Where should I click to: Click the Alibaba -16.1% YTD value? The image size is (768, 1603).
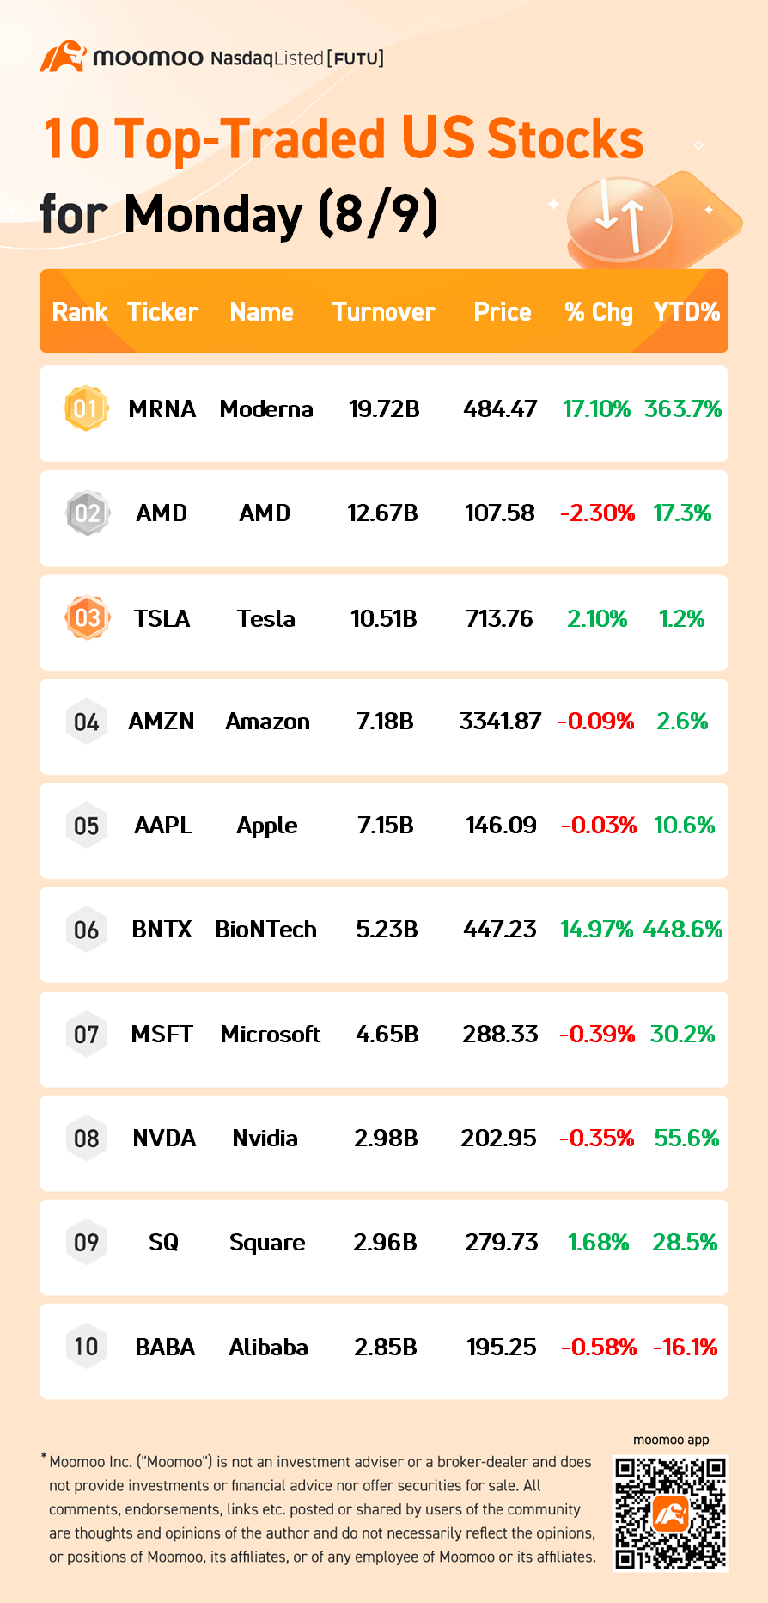686,1347
